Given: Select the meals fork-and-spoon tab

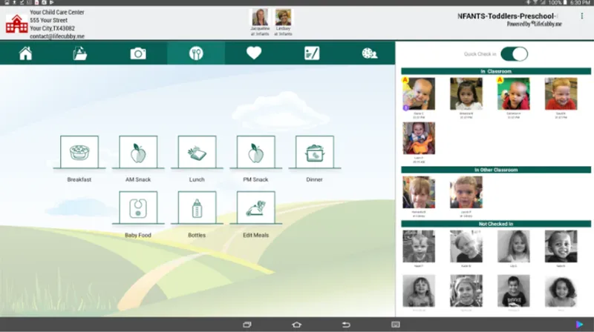Looking at the screenshot, I should 196,53.
